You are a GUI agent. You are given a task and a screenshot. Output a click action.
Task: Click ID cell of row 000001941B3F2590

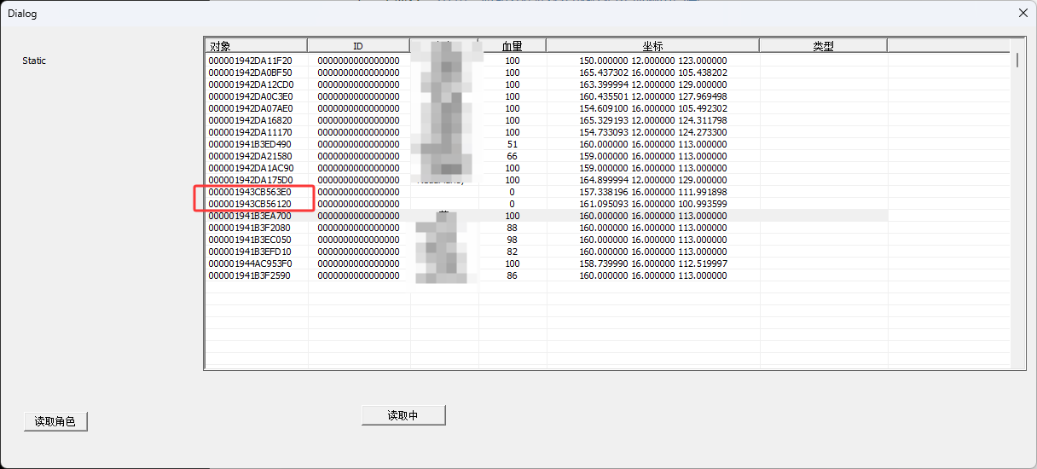click(x=358, y=275)
